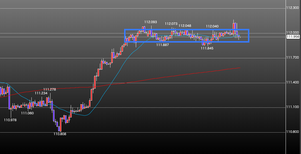The image size is (301, 154).
Task: Click the 111.060 low price annotation
Action: (27, 113)
